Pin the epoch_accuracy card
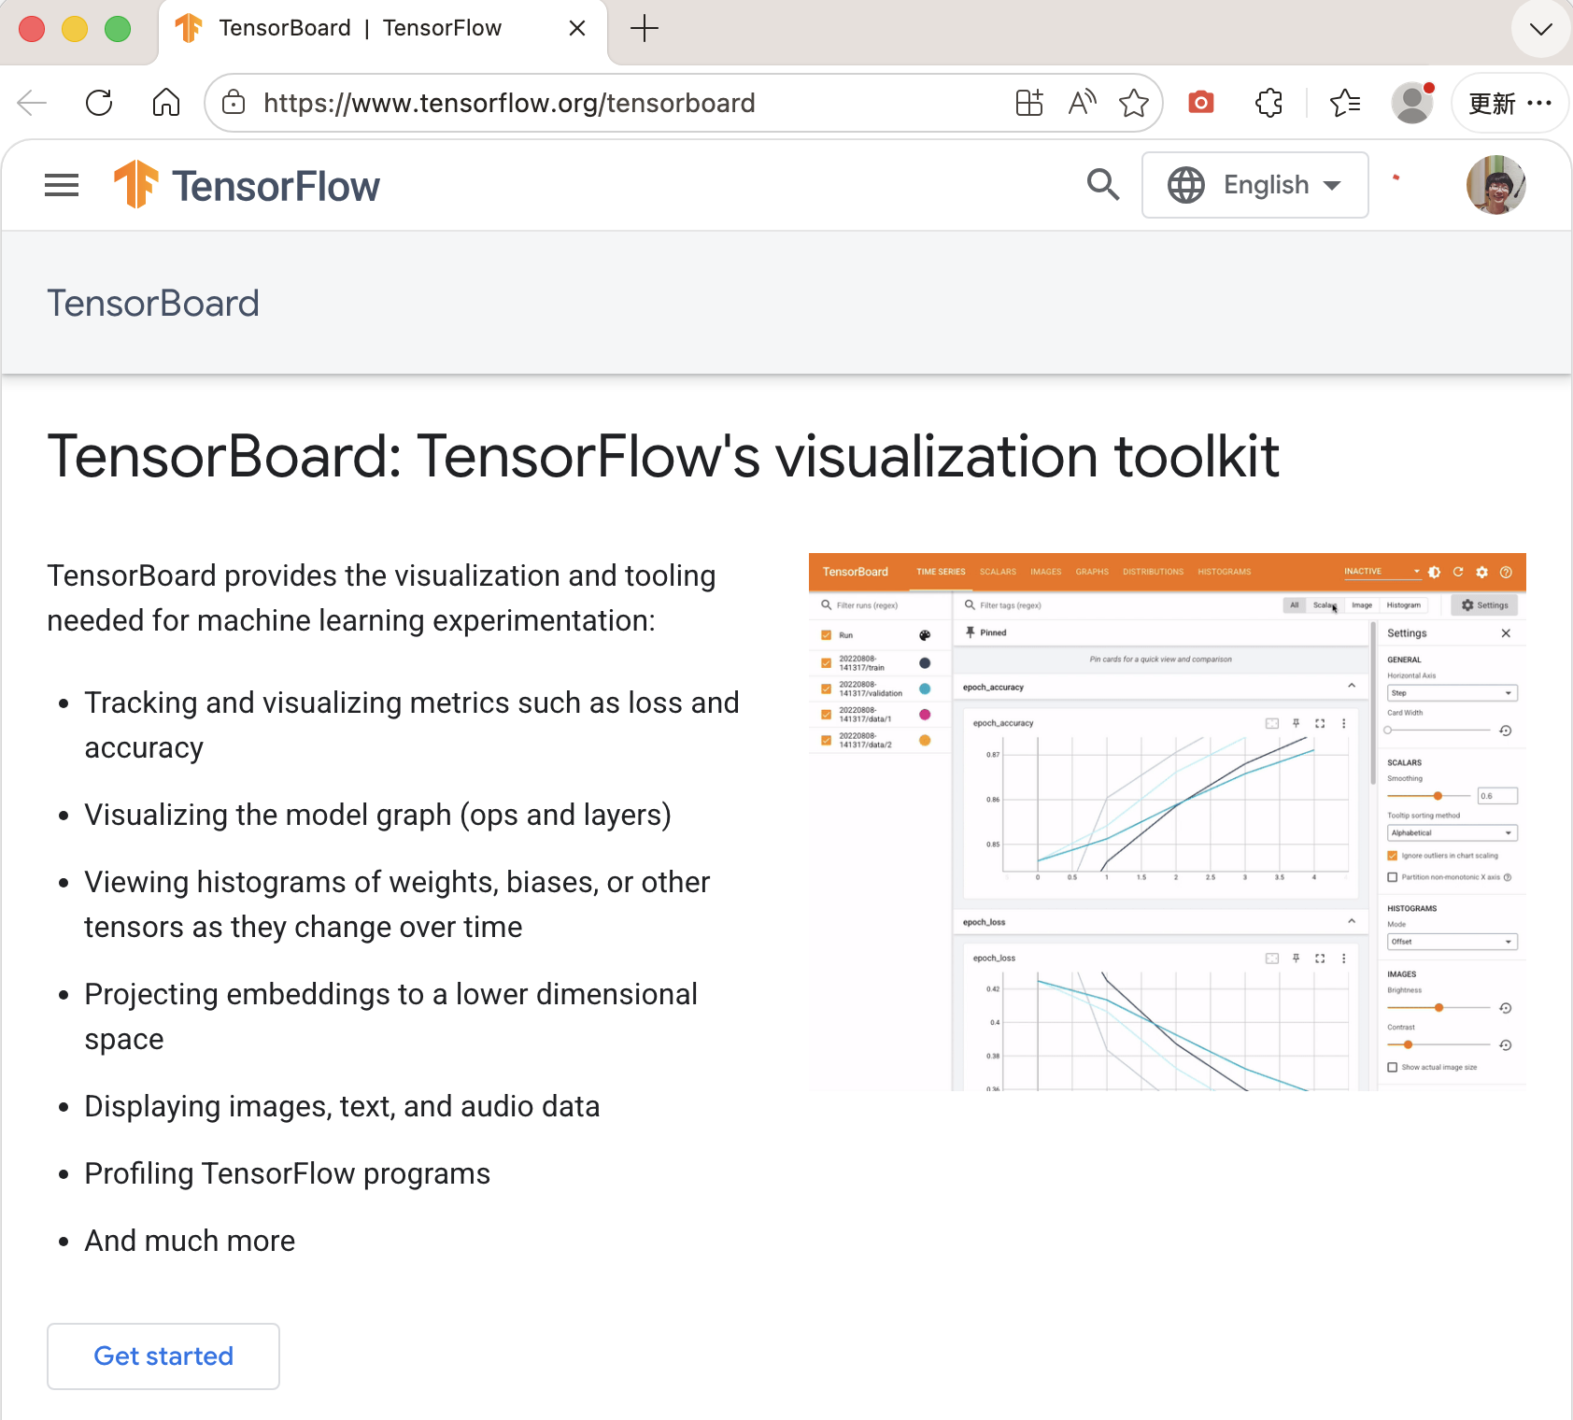 [1296, 723]
